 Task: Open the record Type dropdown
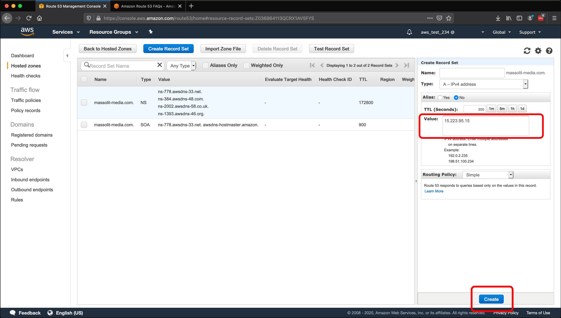(x=484, y=84)
